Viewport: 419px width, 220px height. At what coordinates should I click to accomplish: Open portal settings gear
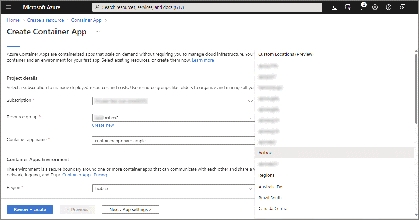click(x=375, y=7)
